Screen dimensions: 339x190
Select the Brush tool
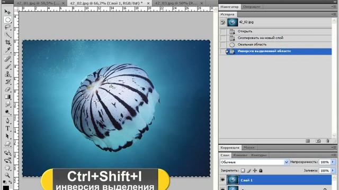7,66
